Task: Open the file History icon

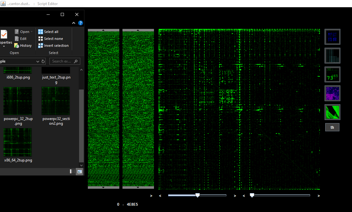Action: 17,46
